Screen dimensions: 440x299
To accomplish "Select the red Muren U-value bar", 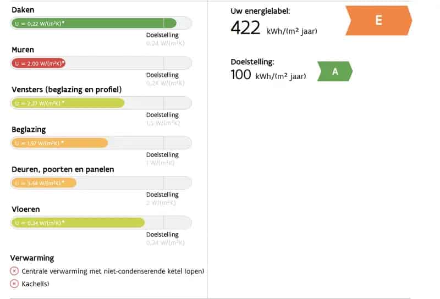I will (x=38, y=63).
